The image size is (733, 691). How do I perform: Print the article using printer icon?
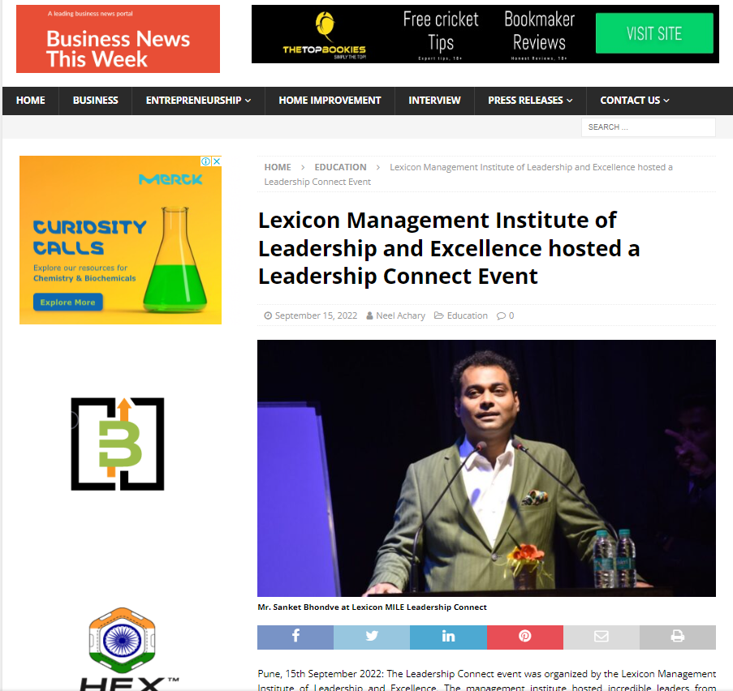pyautogui.click(x=678, y=637)
